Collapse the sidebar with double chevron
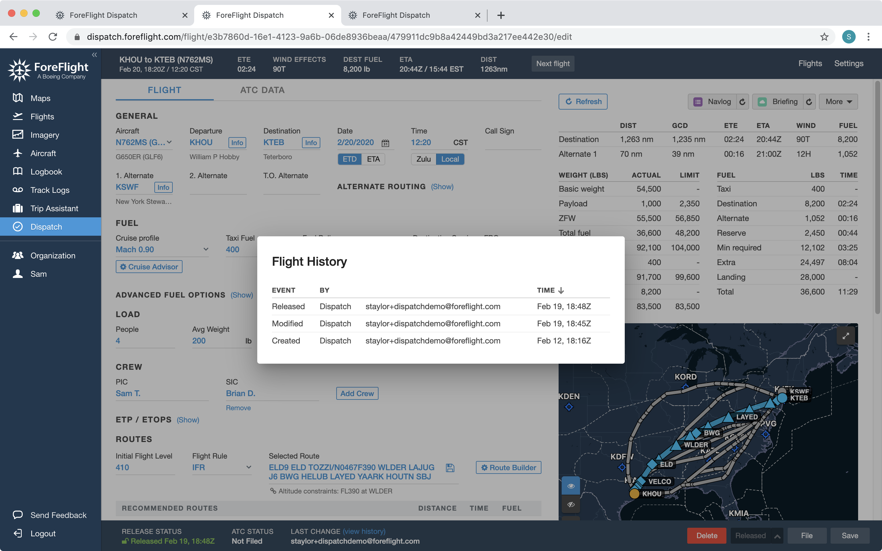 click(94, 55)
